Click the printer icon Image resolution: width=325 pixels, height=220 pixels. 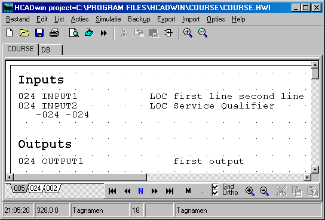[x=54, y=33]
